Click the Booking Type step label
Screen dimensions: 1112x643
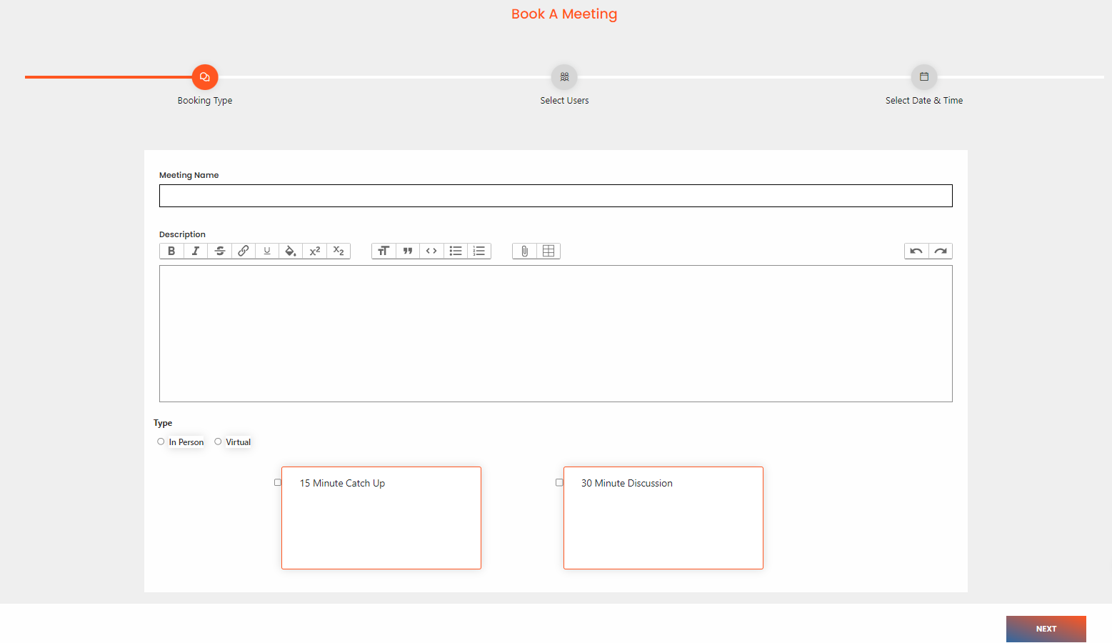[x=205, y=101]
